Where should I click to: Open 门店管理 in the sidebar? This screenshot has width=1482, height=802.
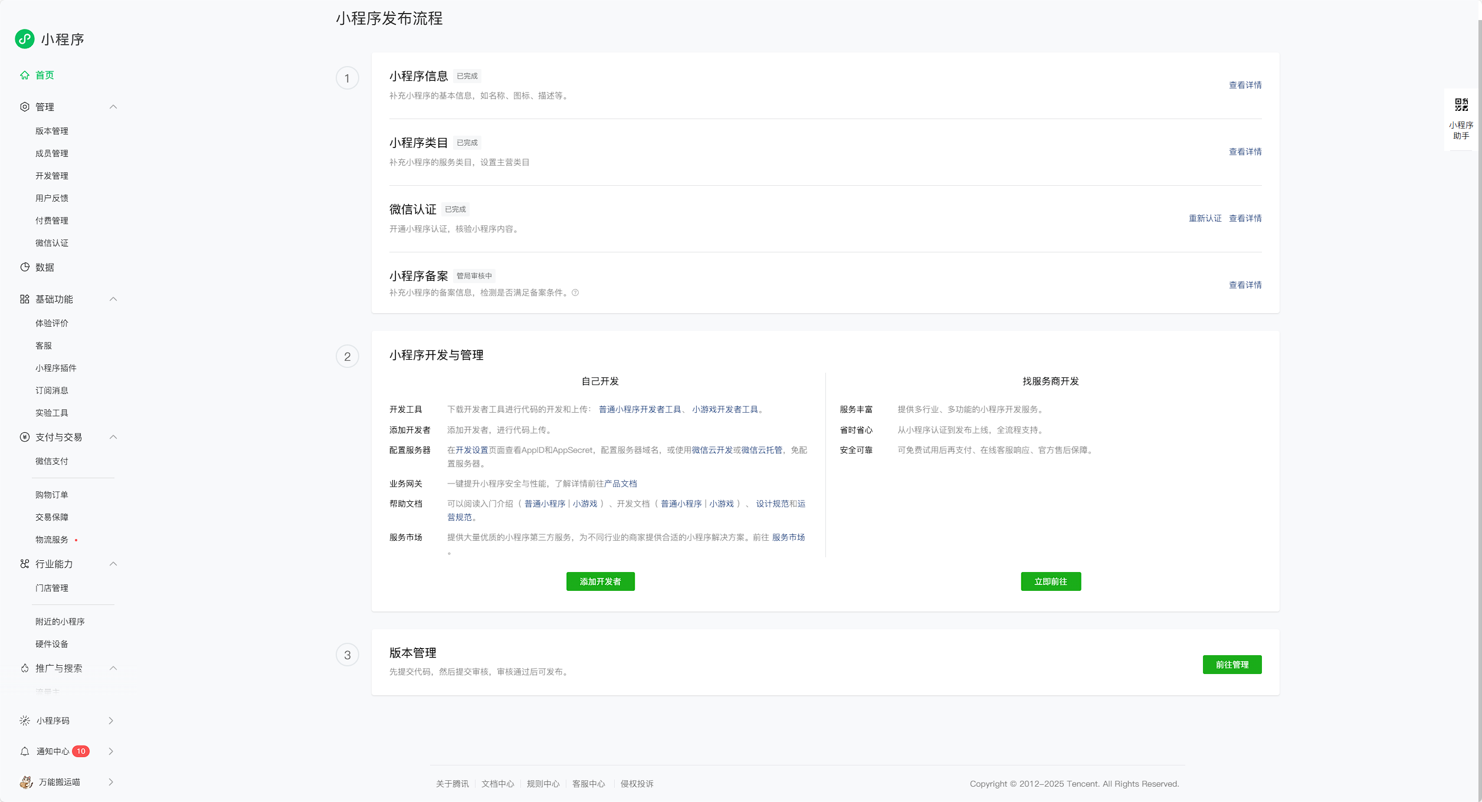pyautogui.click(x=52, y=588)
